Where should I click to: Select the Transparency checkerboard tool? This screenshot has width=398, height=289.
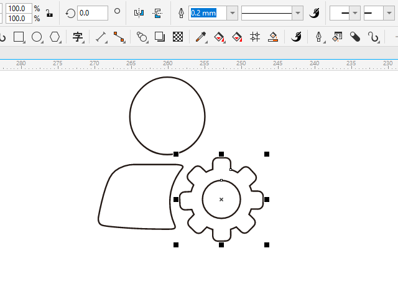click(178, 37)
